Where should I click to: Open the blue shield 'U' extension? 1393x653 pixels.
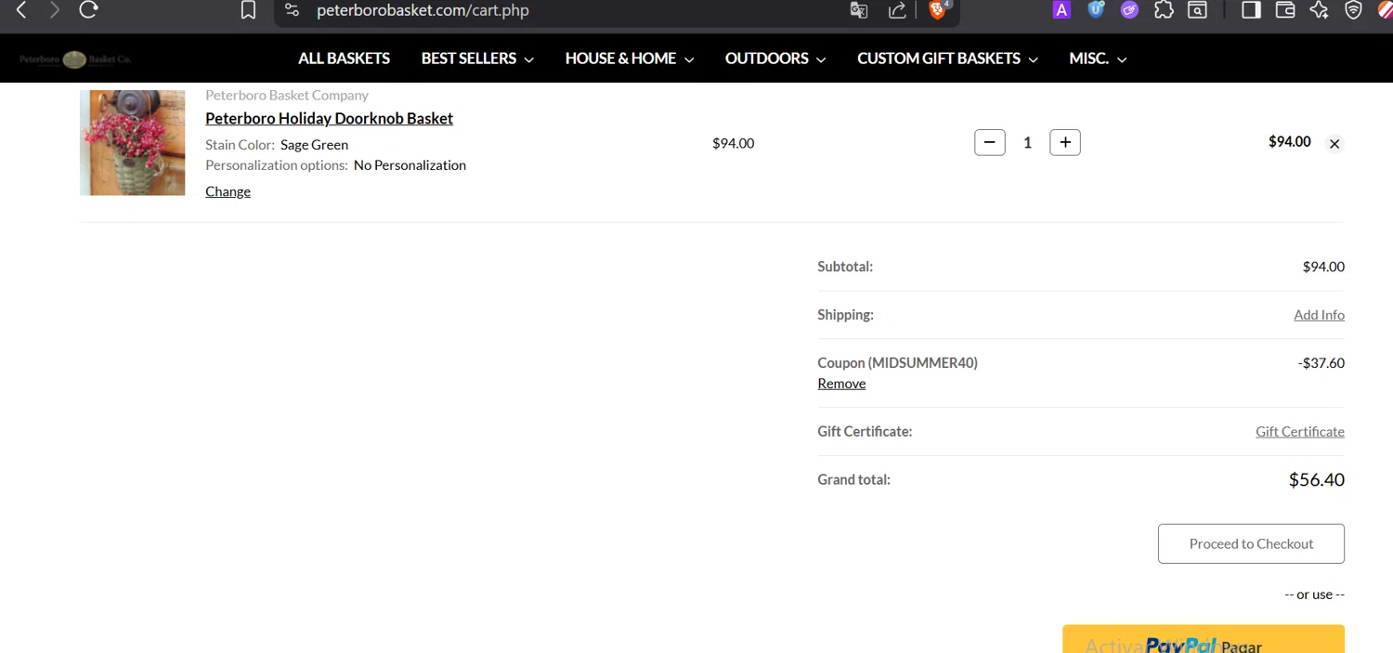tap(1096, 10)
